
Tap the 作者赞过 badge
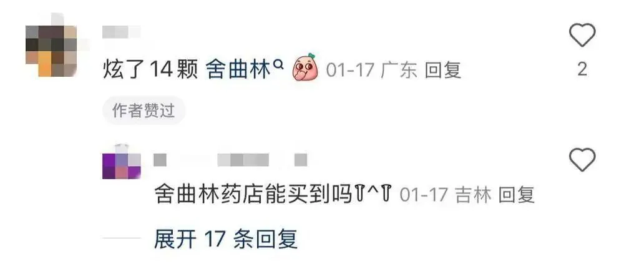(144, 110)
